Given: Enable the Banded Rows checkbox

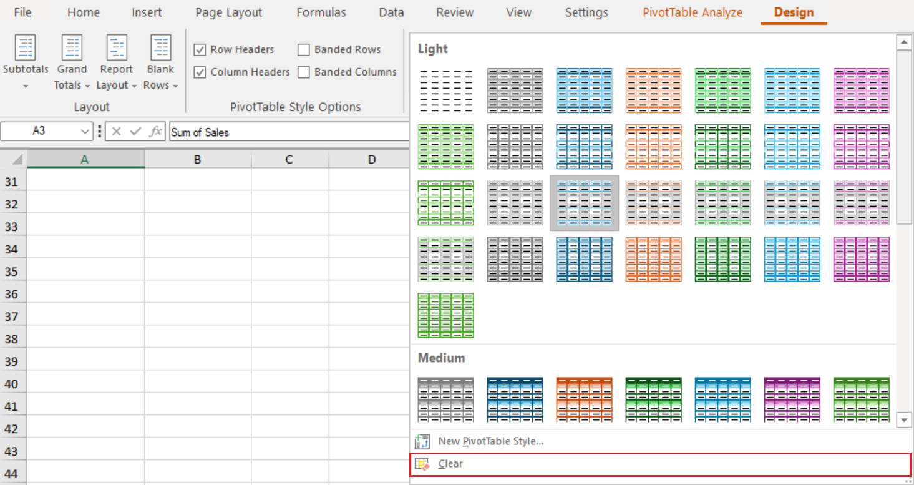Looking at the screenshot, I should 304,50.
